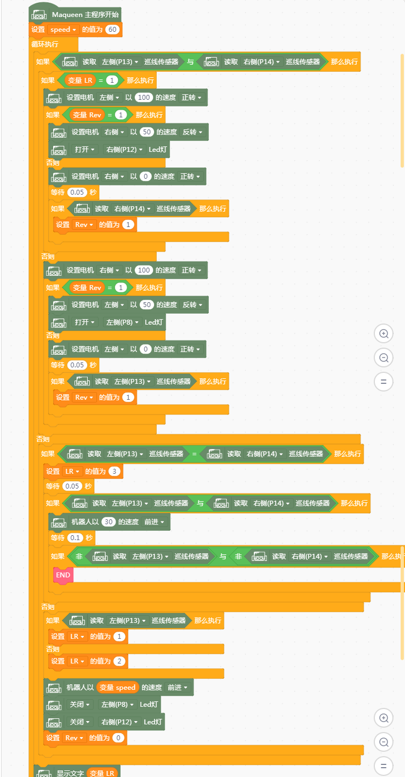405x777 pixels.
Task: Click robot icon on 设置电机 右侧 以 100 block
Action: [x=54, y=271]
